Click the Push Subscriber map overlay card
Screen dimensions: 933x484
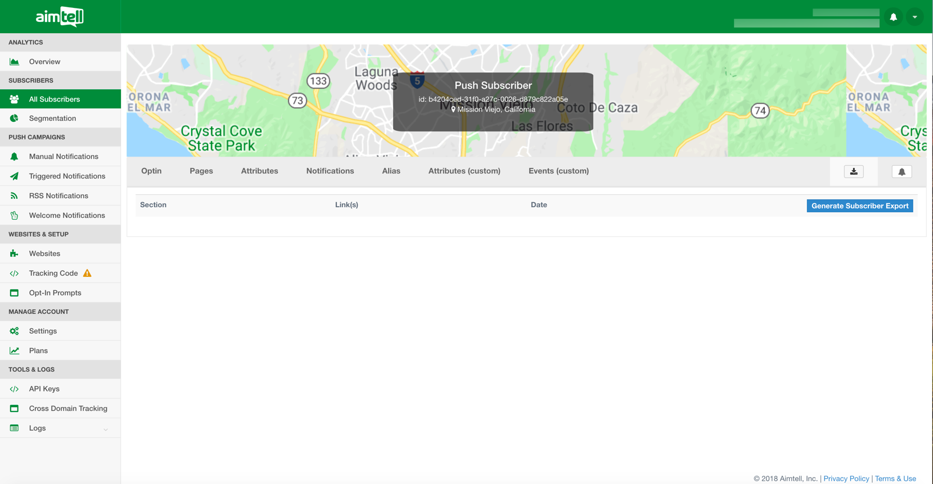click(493, 102)
